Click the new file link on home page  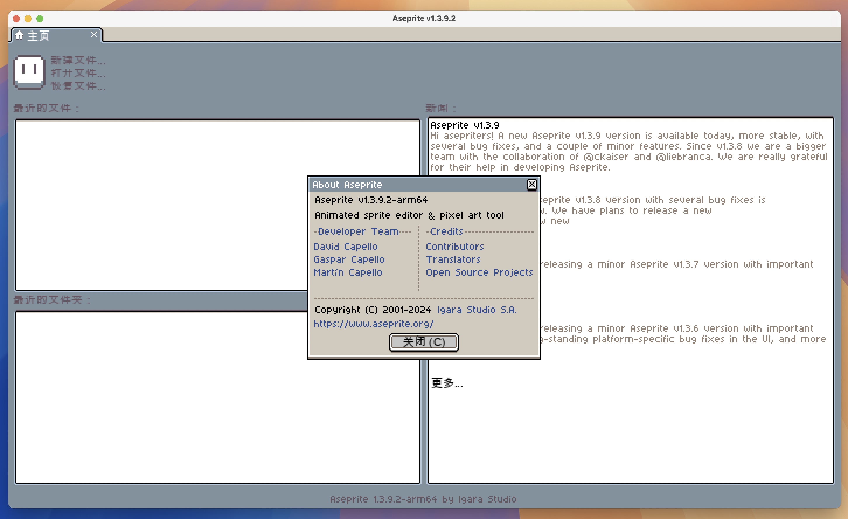[x=78, y=60]
